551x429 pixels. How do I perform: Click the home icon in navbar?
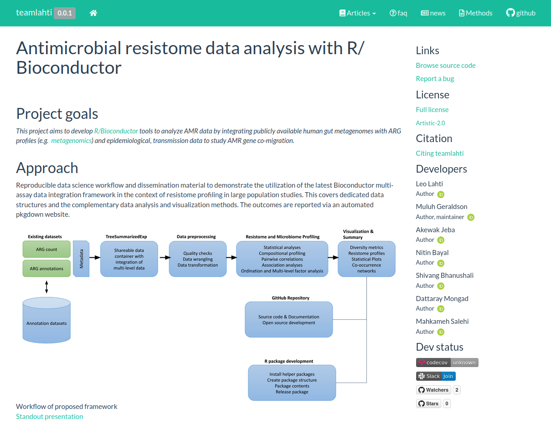(x=93, y=13)
